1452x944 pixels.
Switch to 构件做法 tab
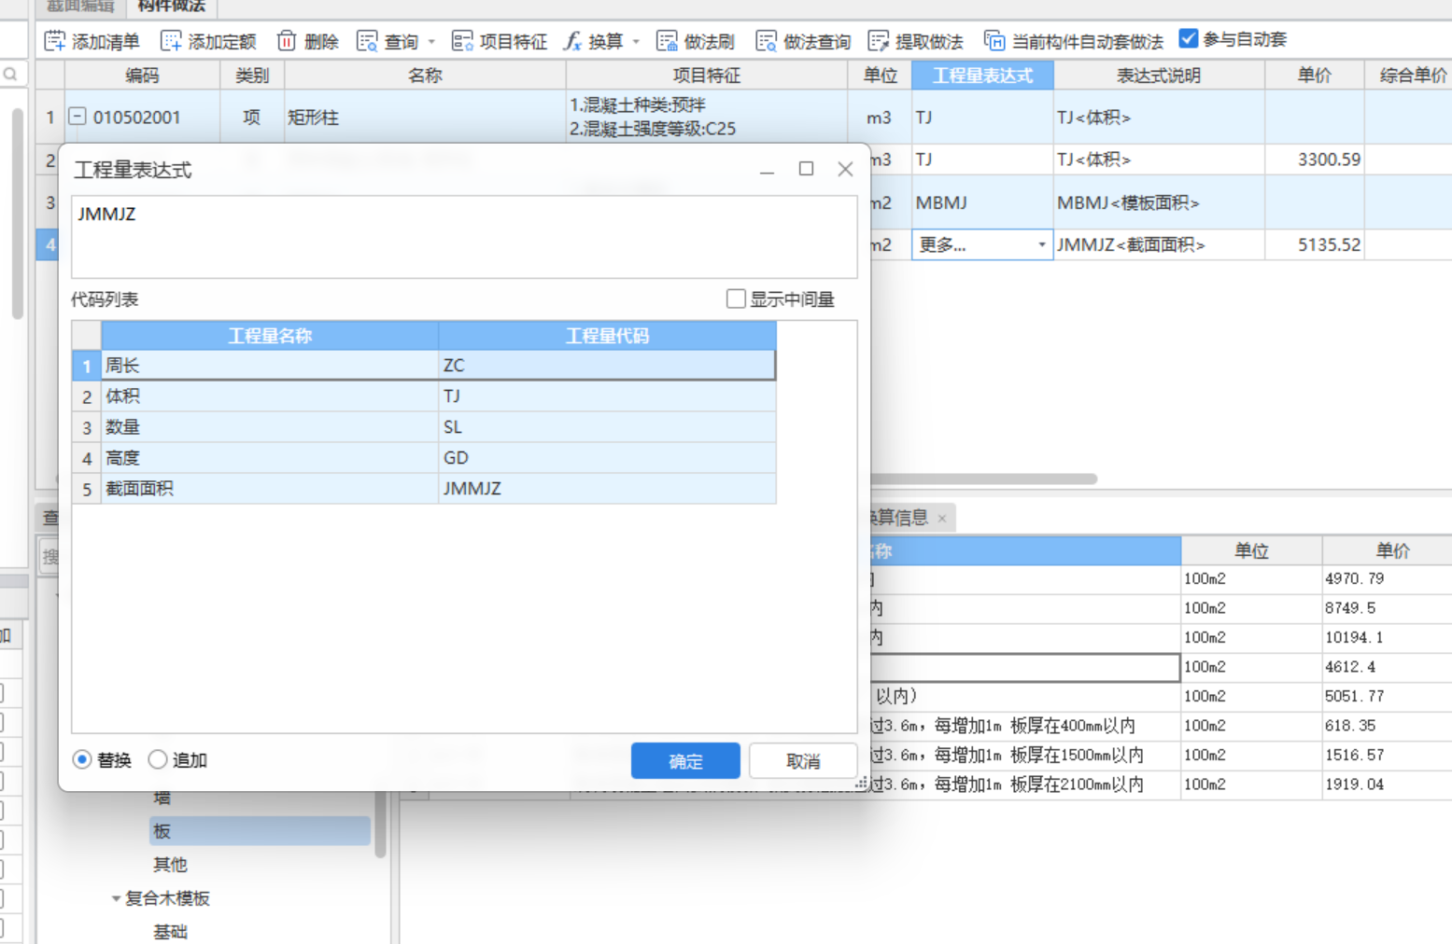click(172, 6)
